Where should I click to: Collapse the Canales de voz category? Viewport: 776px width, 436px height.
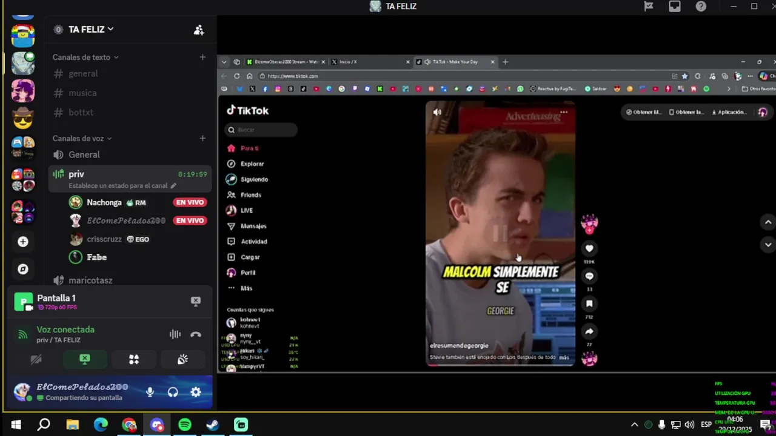82,138
